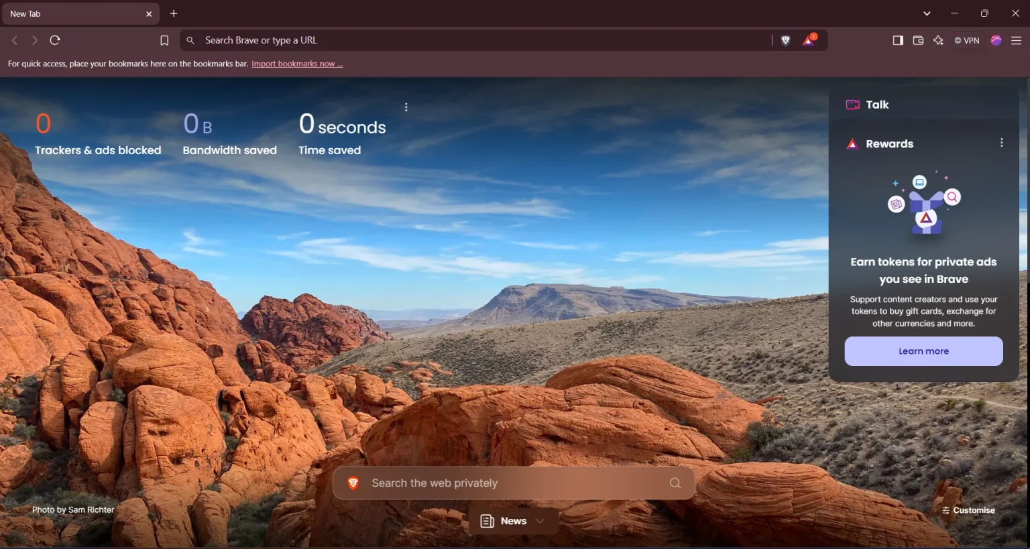Click Earn tokens for private ads heading
This screenshot has height=549, width=1030.
(x=923, y=270)
